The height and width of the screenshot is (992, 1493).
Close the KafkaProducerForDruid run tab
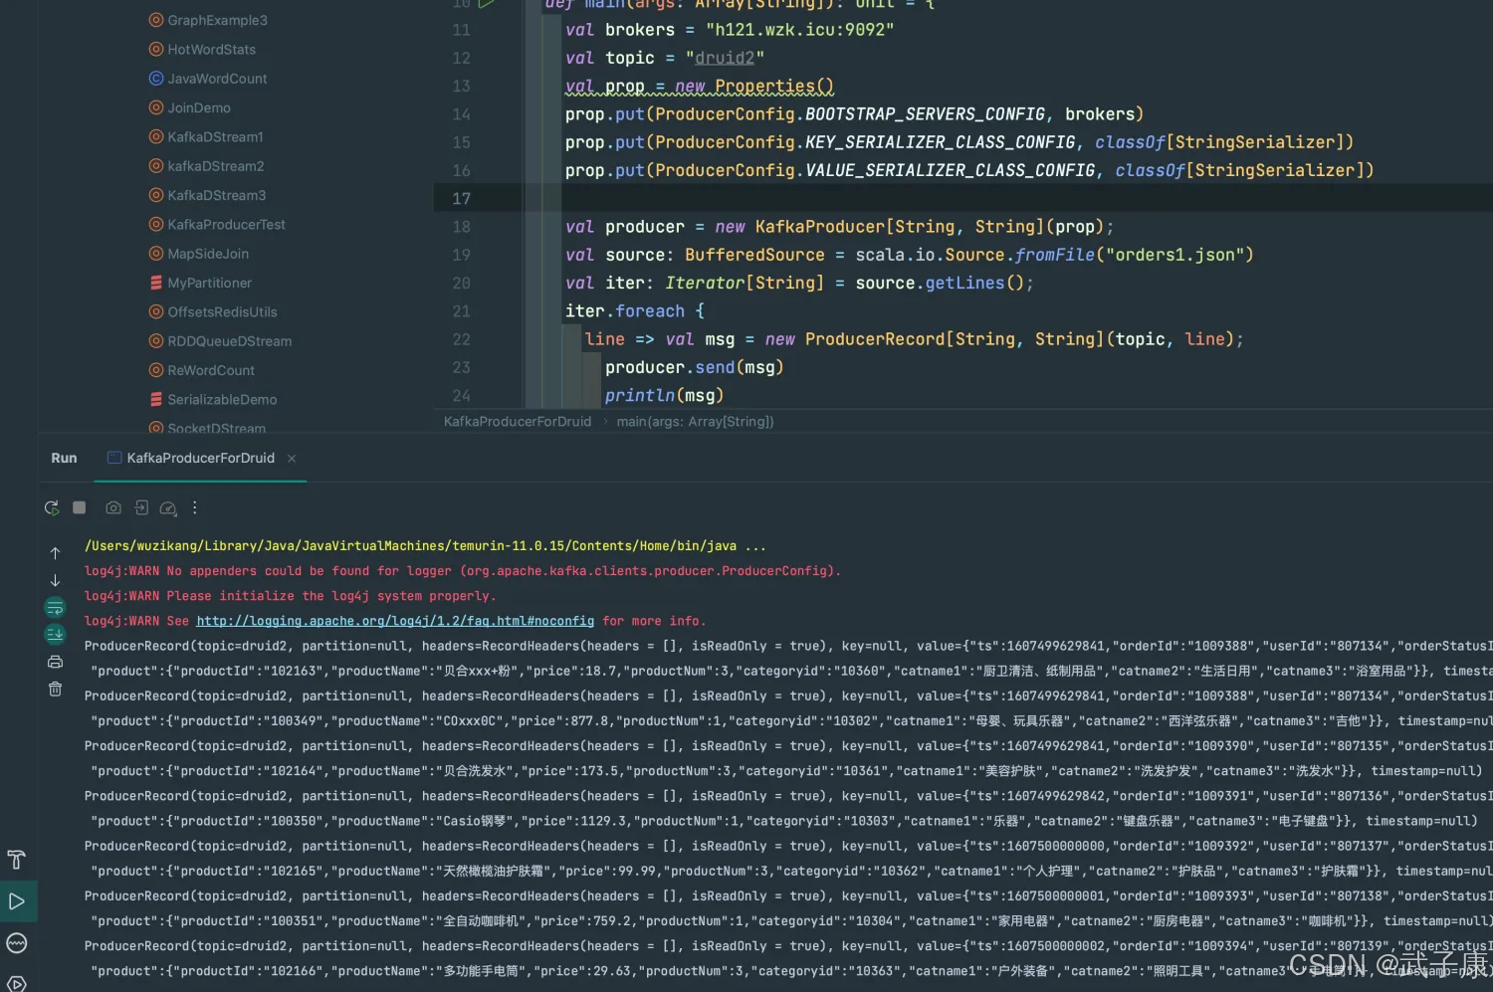[292, 459]
